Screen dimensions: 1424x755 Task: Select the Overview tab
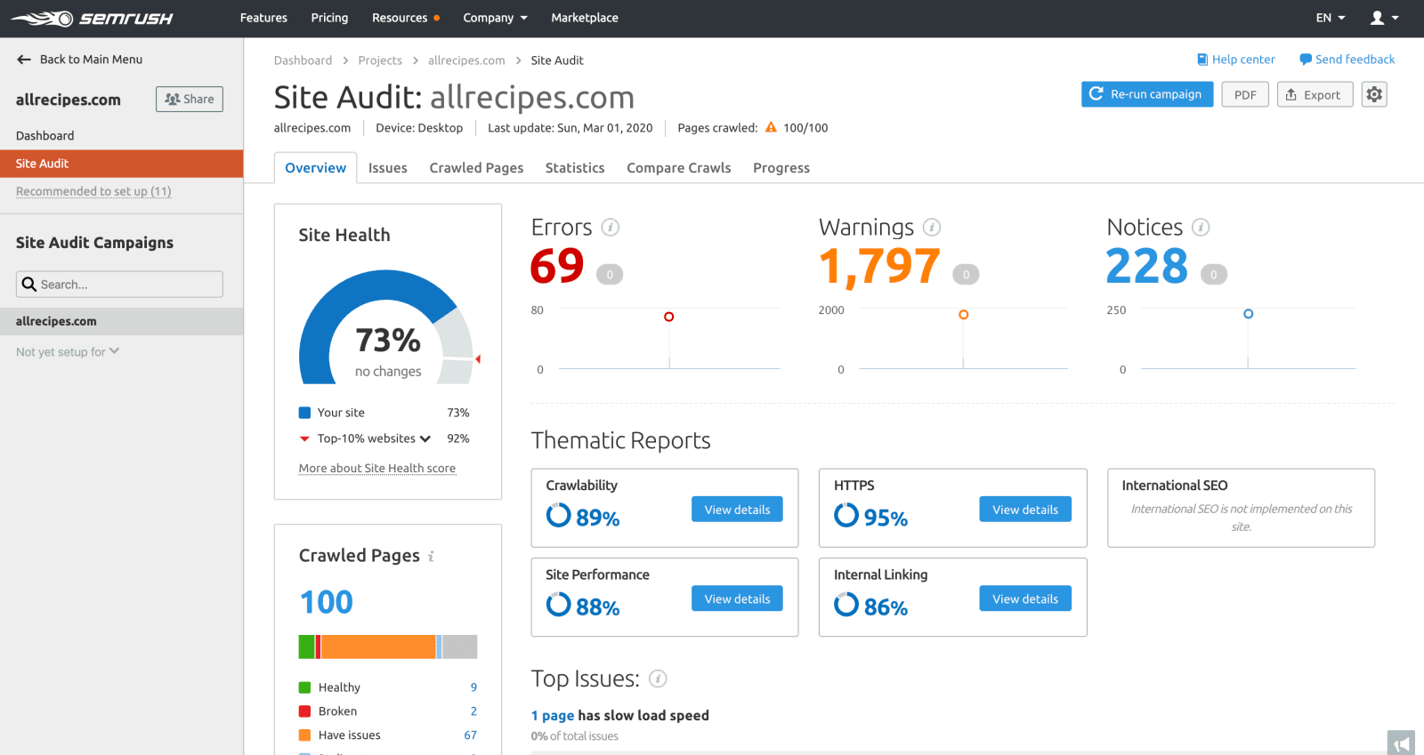[315, 168]
